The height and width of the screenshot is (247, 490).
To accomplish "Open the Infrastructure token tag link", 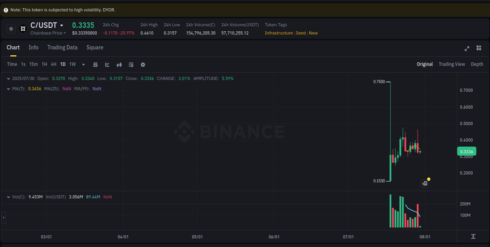I will (278, 33).
